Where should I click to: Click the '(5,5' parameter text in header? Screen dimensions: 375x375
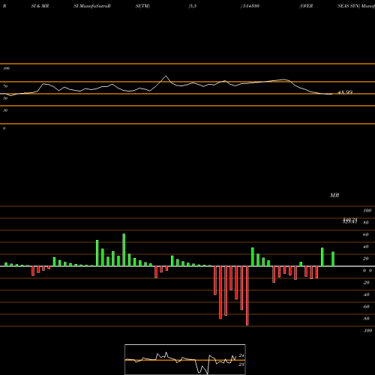point(193,6)
